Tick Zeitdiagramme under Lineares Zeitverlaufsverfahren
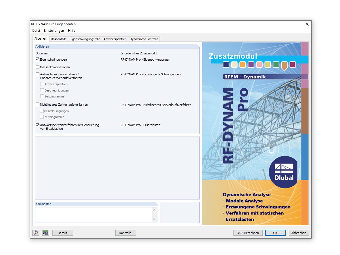Image resolution: width=340 pixels, height=255 pixels. pos(42,96)
